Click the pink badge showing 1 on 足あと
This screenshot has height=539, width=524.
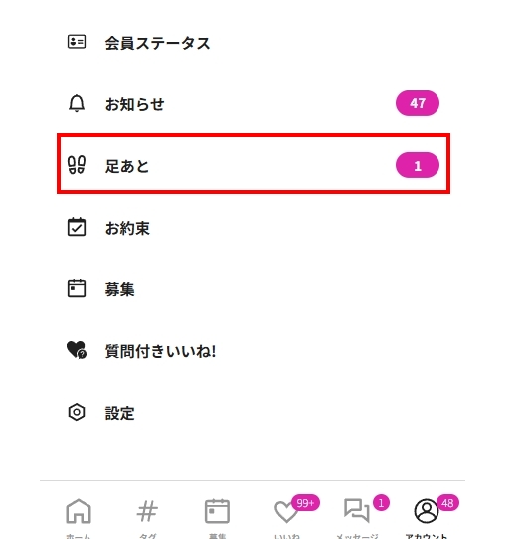coord(418,165)
